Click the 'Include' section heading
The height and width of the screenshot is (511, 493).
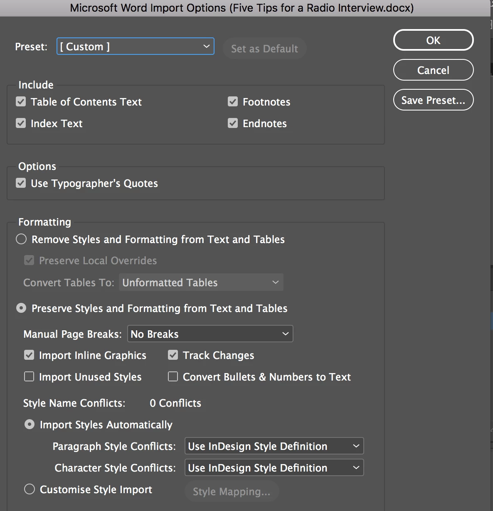click(36, 85)
